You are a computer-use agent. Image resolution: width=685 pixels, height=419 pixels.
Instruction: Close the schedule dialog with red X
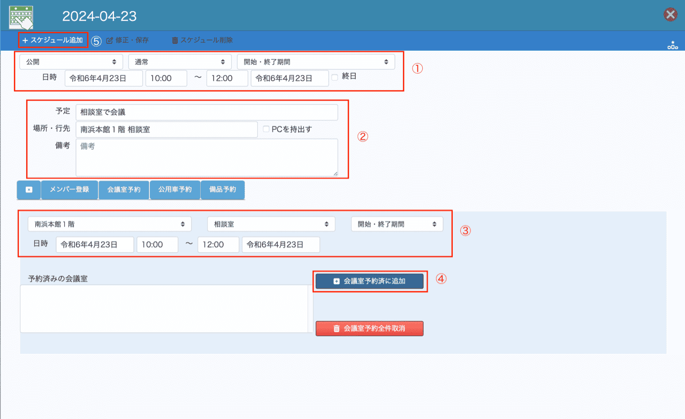coord(670,15)
